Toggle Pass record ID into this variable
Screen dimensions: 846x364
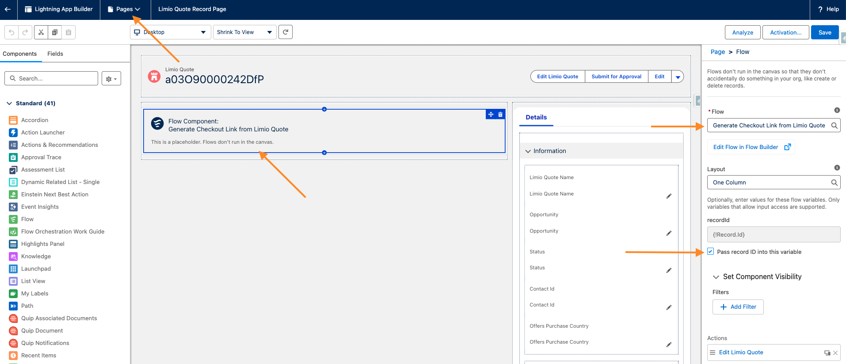click(711, 252)
